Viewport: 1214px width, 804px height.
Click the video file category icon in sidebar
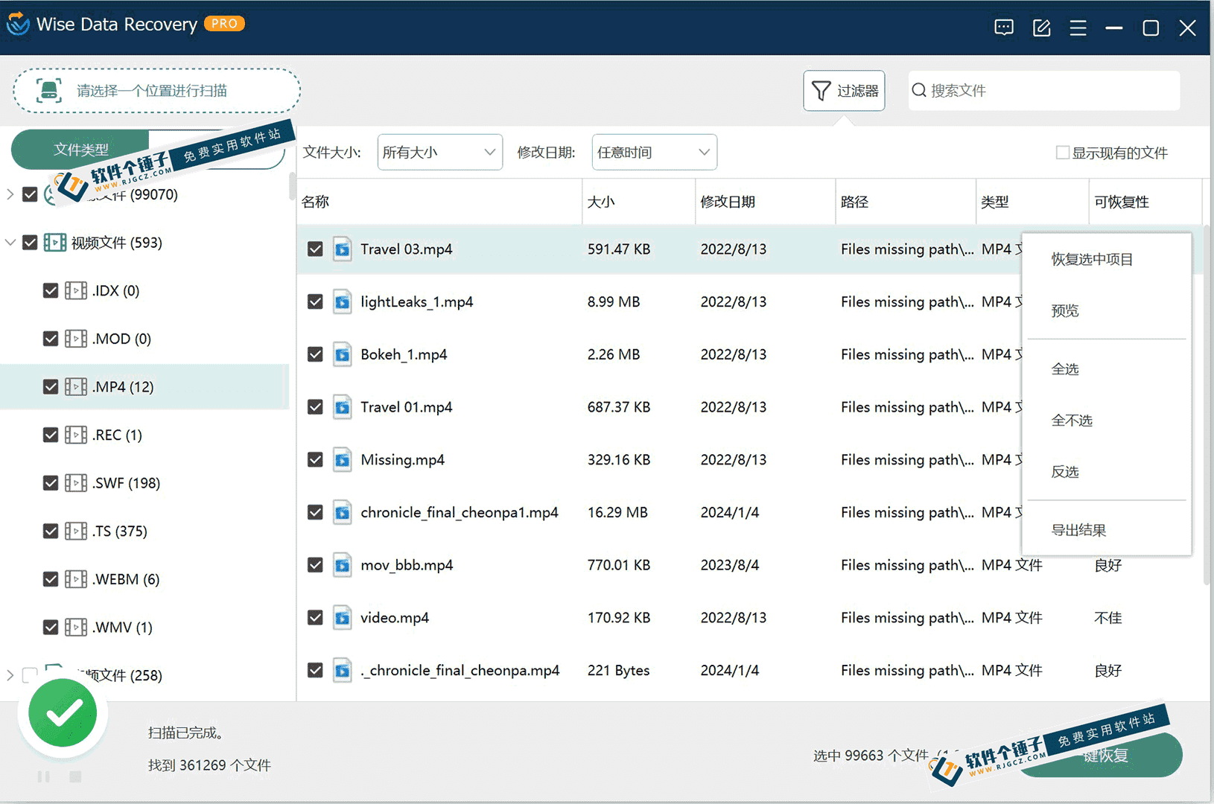[55, 242]
